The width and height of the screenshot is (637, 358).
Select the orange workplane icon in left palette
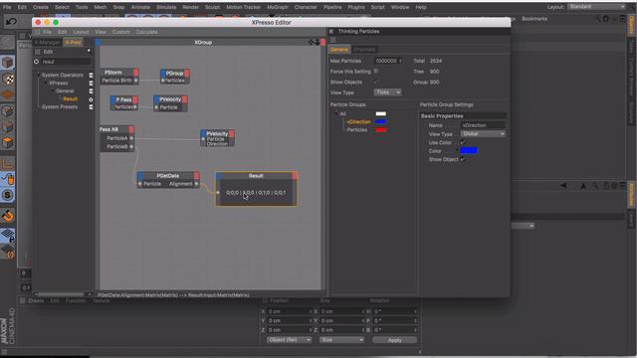(8, 94)
